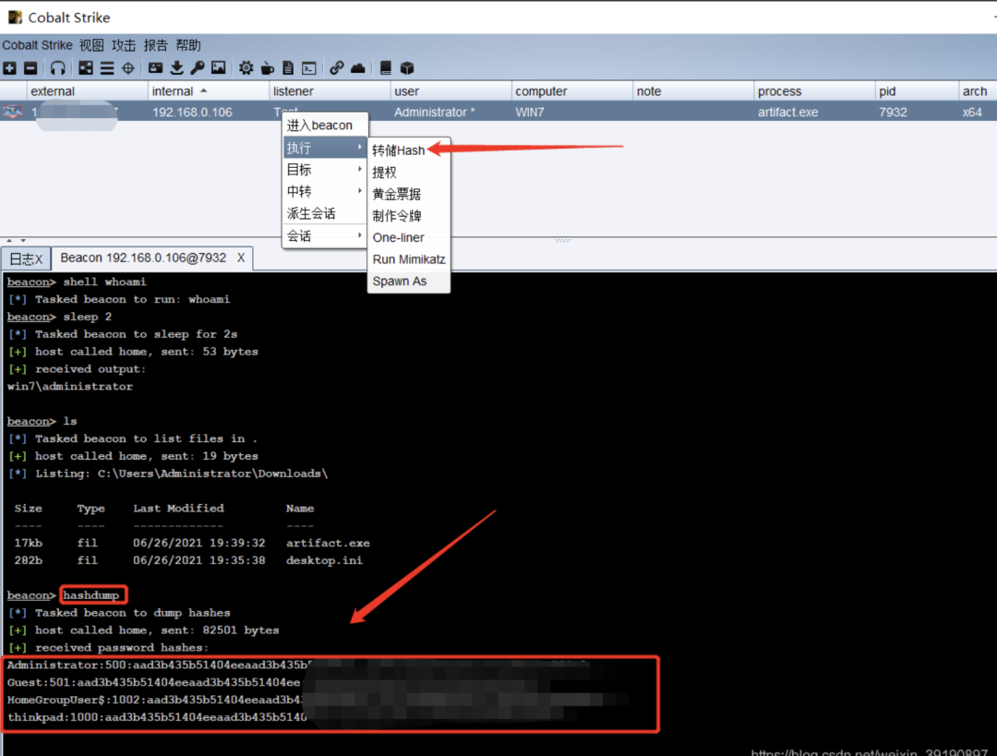Click the session icon in the WIN7 row

click(12, 112)
